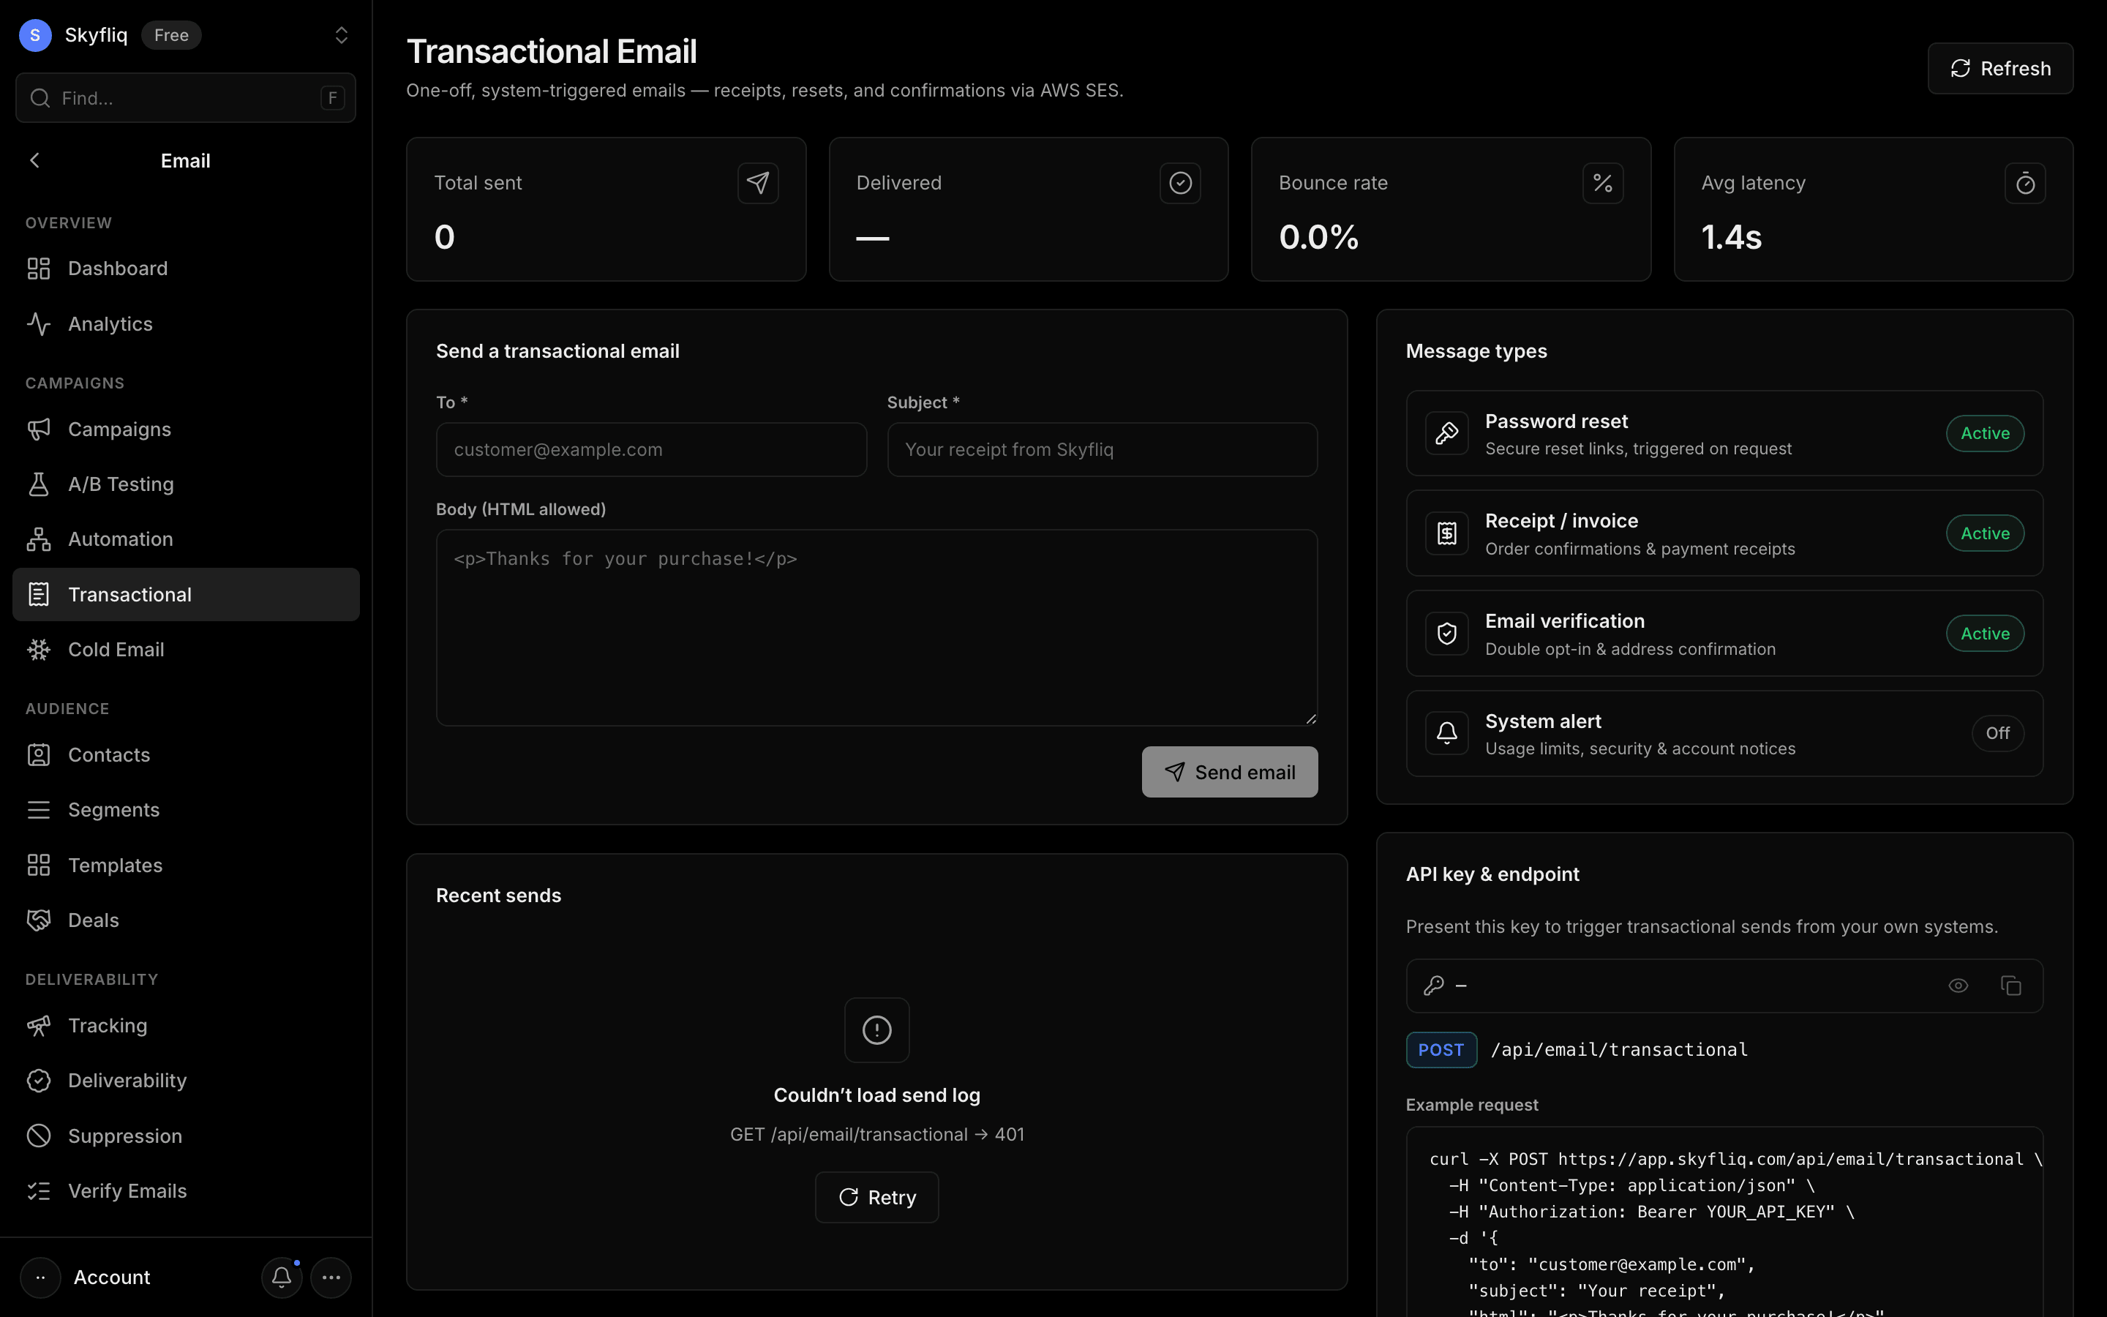The width and height of the screenshot is (2107, 1317).
Task: Open the Skyfliq workspace switcher chevrons
Action: point(342,35)
